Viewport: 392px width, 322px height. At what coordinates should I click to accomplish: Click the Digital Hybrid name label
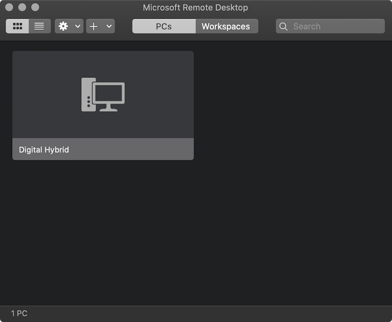point(44,149)
